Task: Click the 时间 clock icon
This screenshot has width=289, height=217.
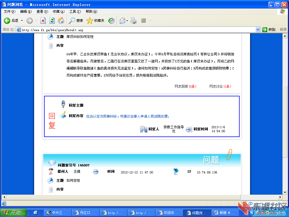Action: click(96, 172)
